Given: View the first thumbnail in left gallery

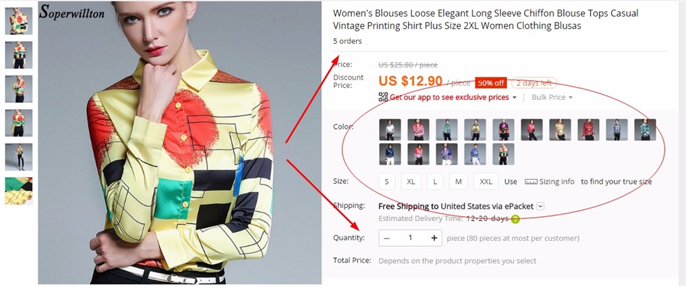Looking at the screenshot, I should [x=19, y=21].
